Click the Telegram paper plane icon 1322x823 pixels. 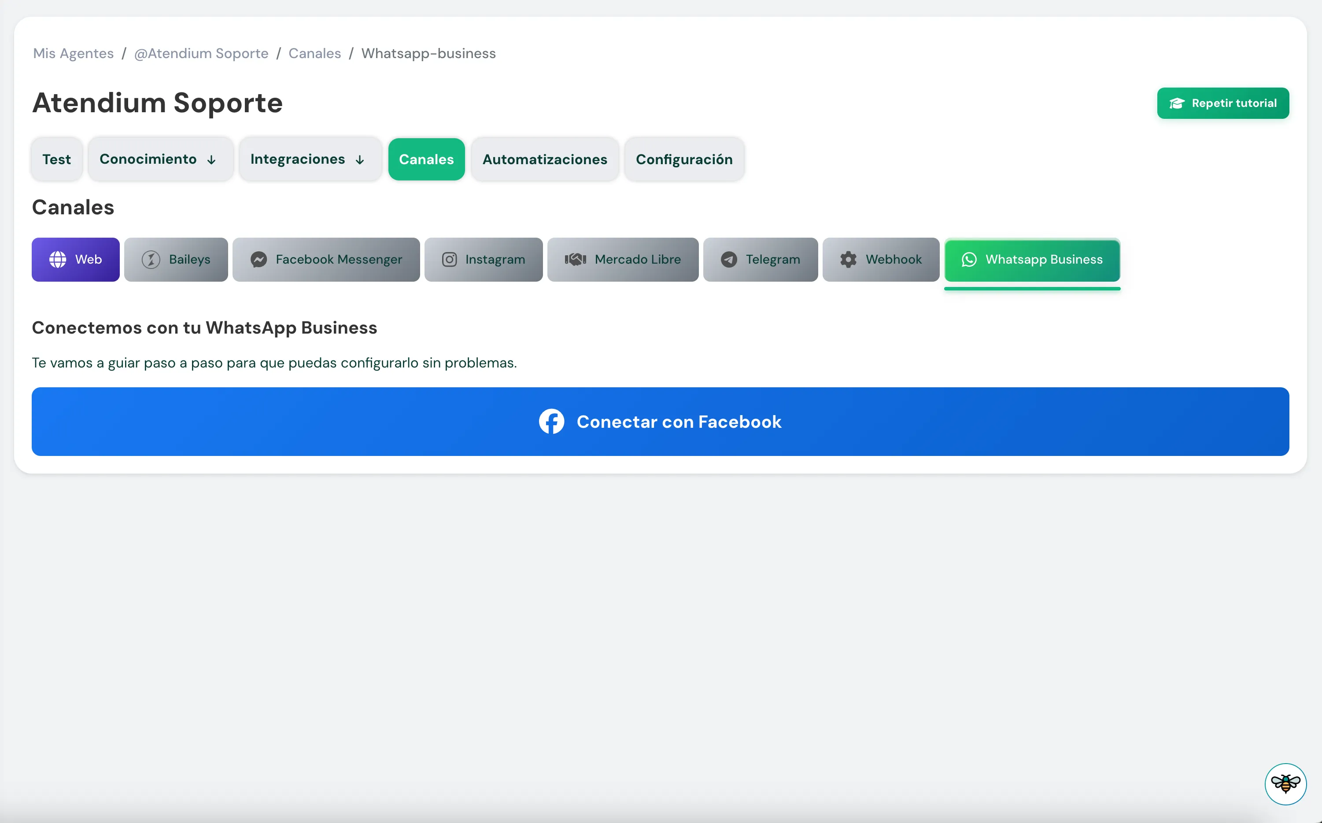[x=729, y=260]
